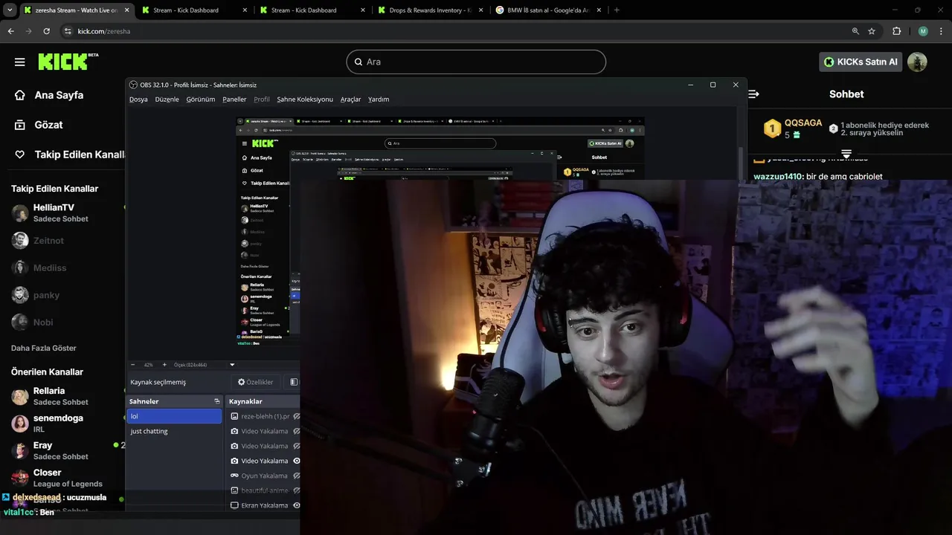Click the KICKs Satın Al button
This screenshot has width=952, height=535.
point(861,62)
